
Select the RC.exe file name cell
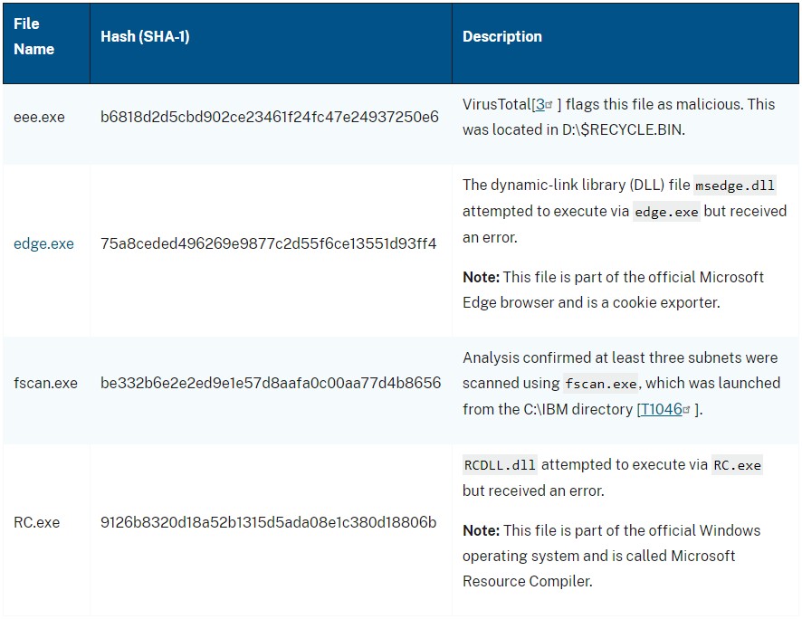(36, 522)
